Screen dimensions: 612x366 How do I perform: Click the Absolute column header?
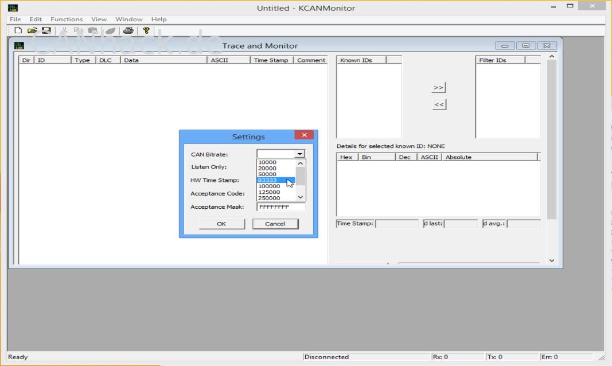coord(489,157)
